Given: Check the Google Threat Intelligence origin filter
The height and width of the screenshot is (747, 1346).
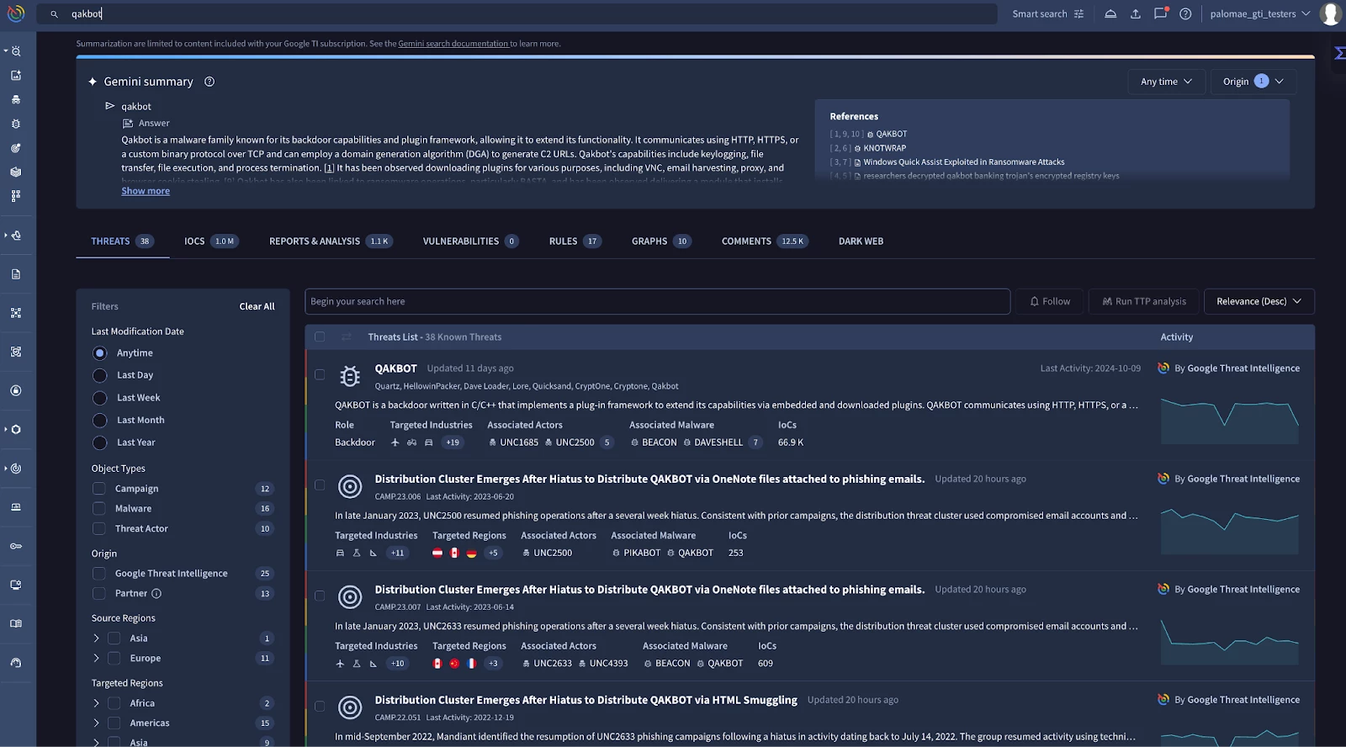Looking at the screenshot, I should point(98,574).
